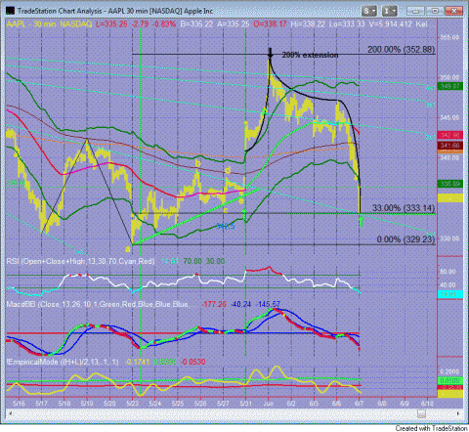The width and height of the screenshot is (469, 432).
Task: Click the 5/16 date label on time axis
Action: (19, 404)
